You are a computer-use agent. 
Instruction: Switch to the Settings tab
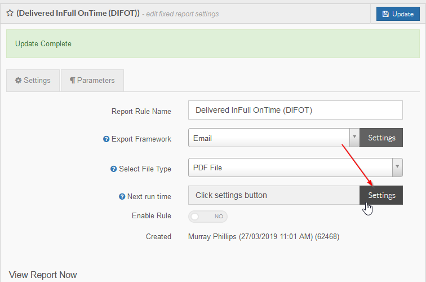[x=33, y=81]
